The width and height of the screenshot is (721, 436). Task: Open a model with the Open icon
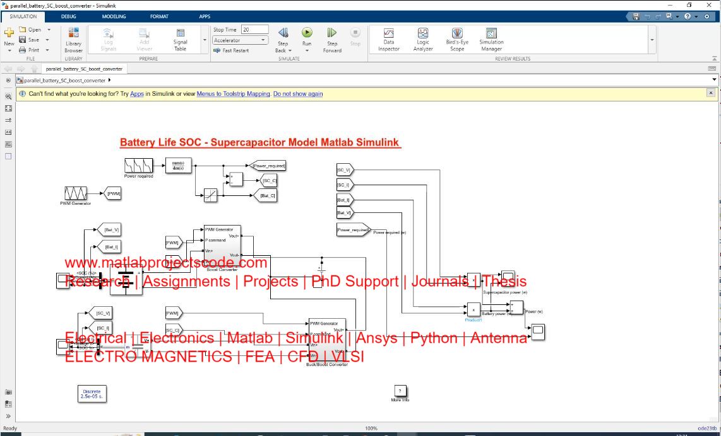(23, 30)
